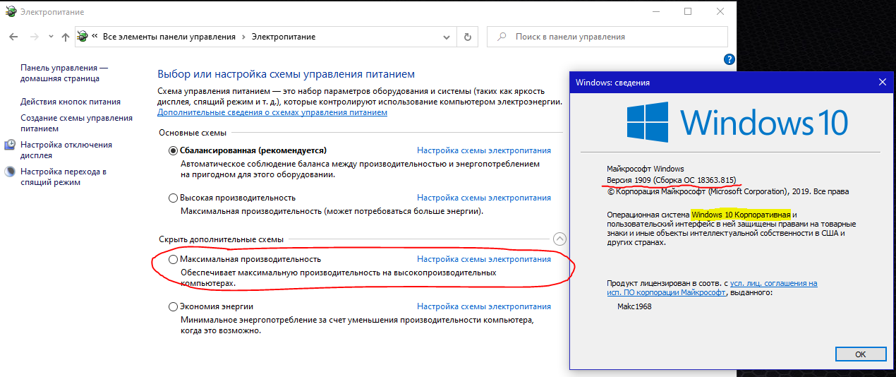Open plan settings for Экономия энергии
This screenshot has width=896, height=377.
(484, 306)
